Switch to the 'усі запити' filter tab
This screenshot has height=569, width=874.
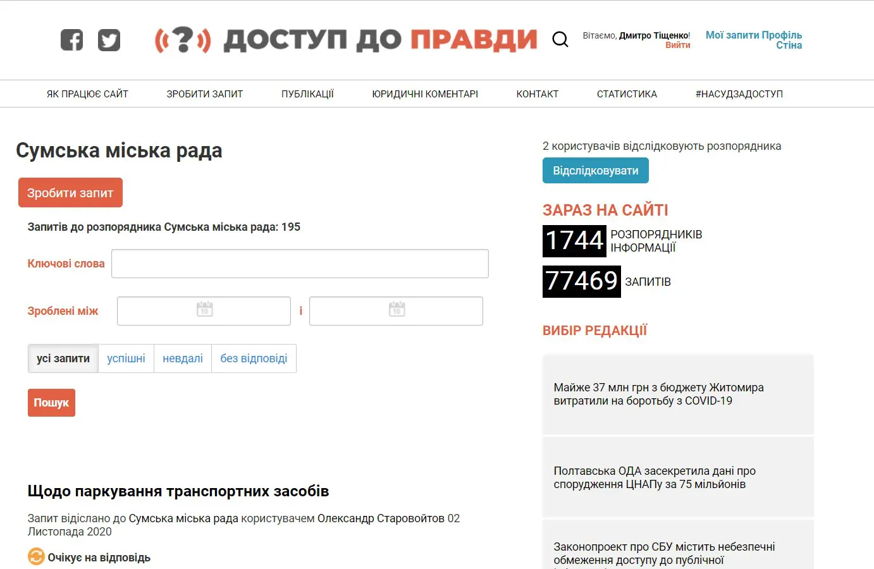point(63,358)
